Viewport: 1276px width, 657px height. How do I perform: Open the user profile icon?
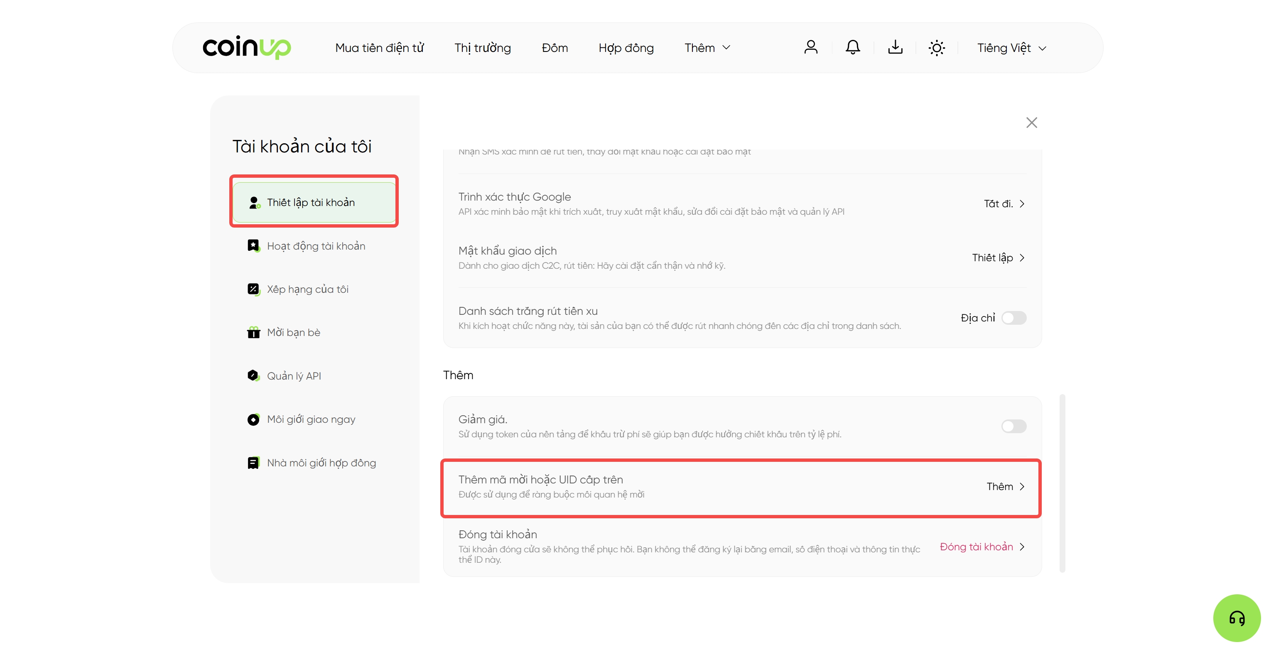pyautogui.click(x=811, y=47)
